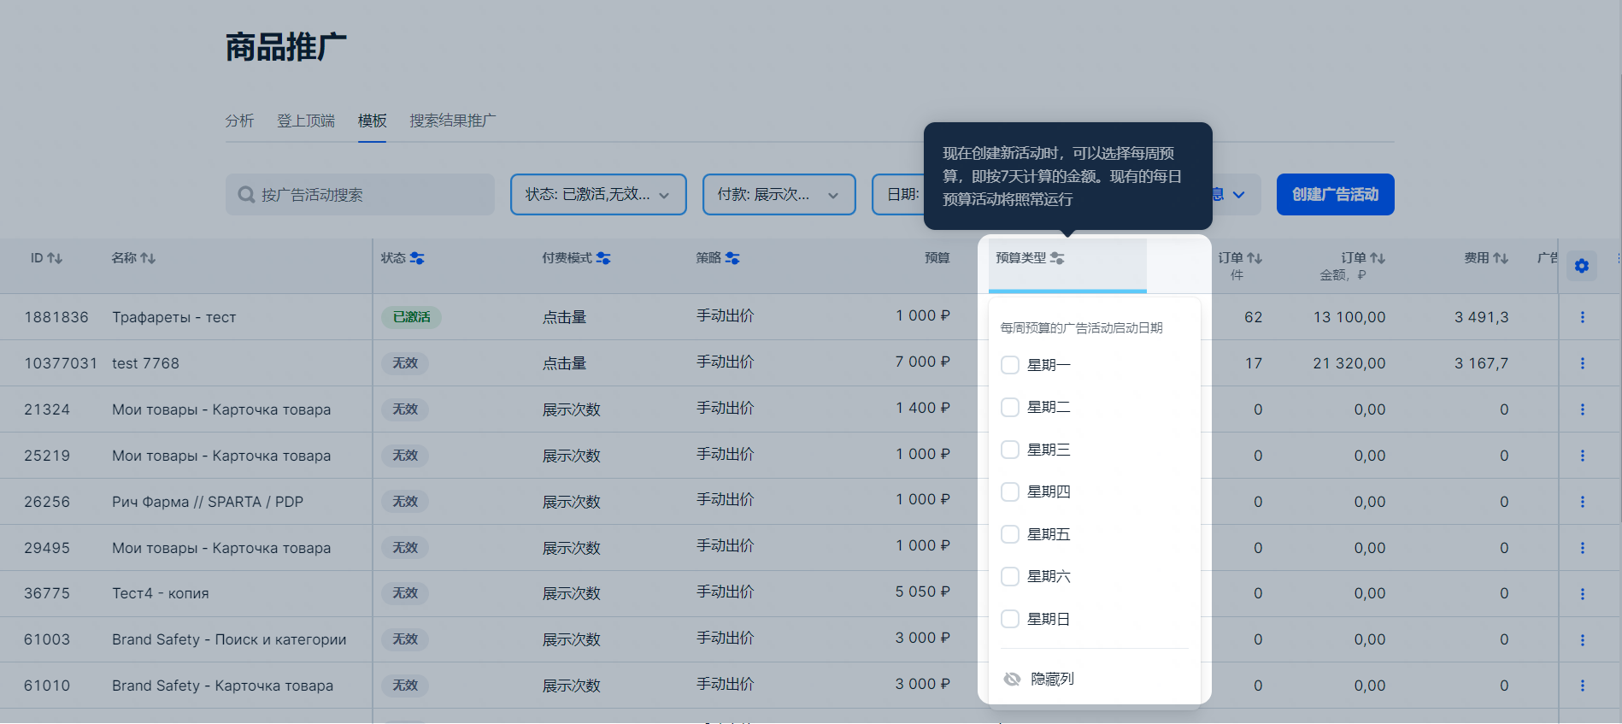Click the 创建广告活动 button
Image resolution: width=1622 pixels, height=724 pixels.
[1335, 195]
